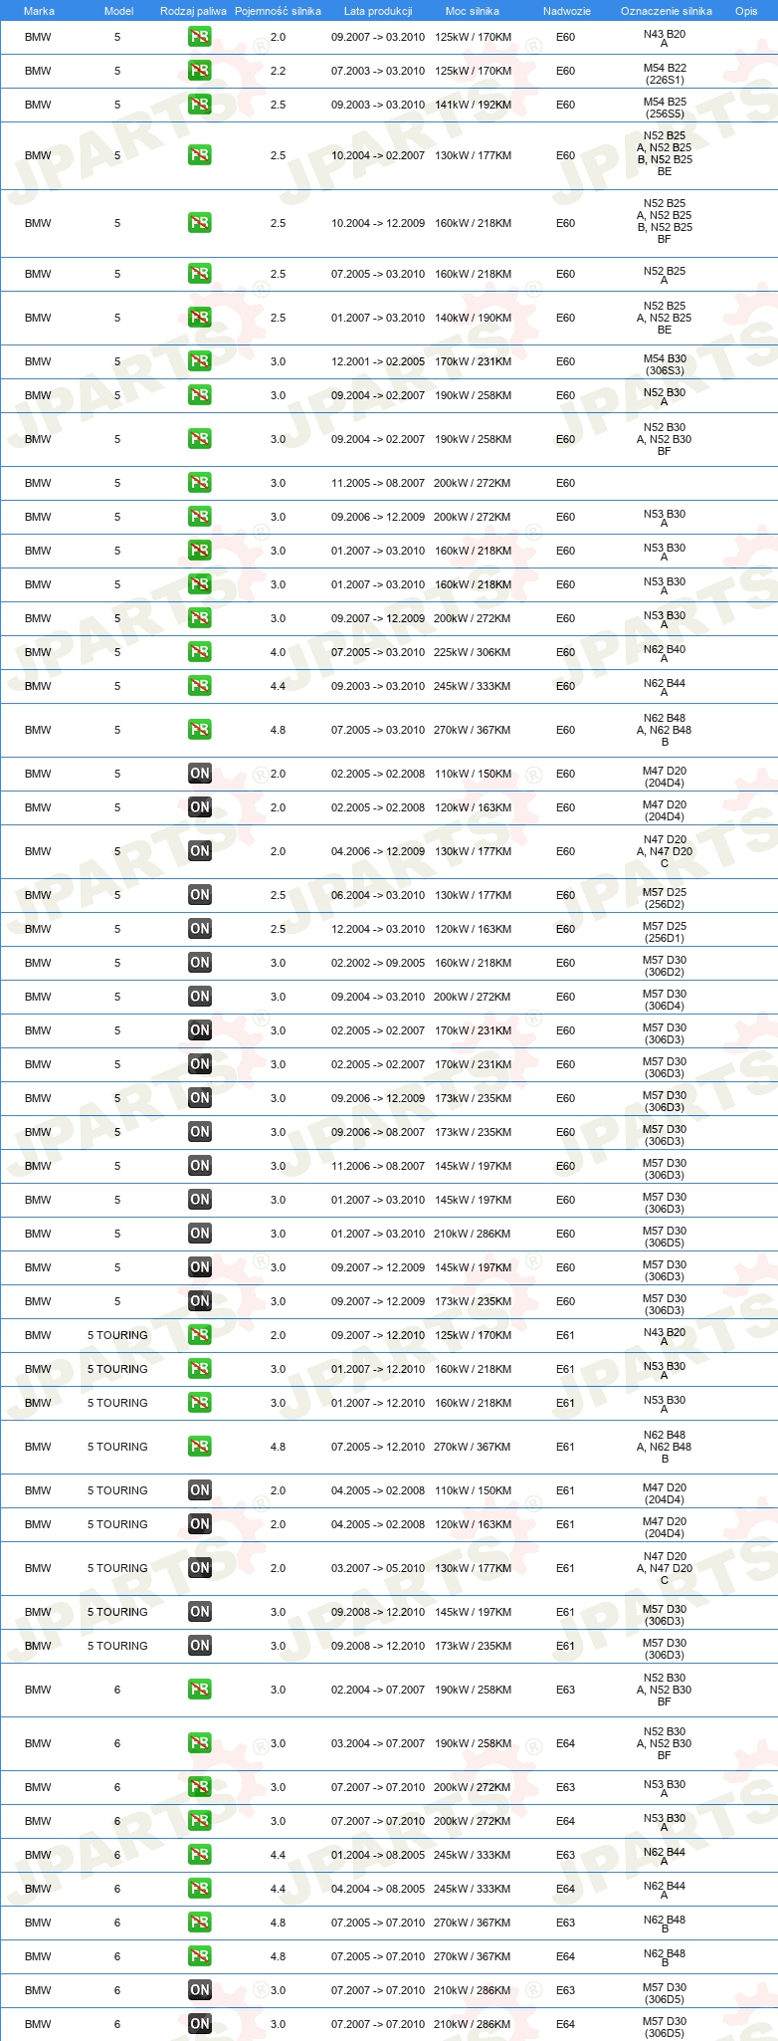Click the Rodzaj paliwa column header

[x=193, y=11]
